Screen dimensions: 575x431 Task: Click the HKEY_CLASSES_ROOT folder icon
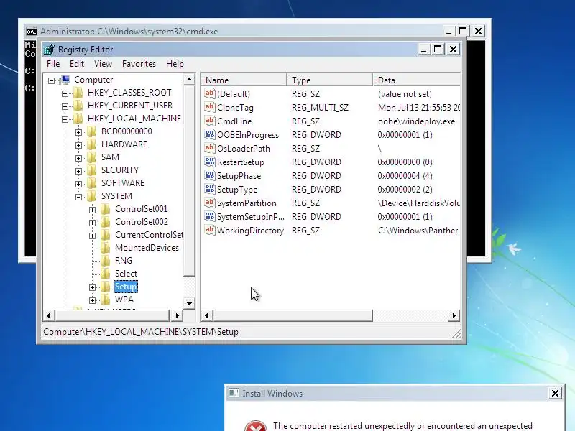tap(78, 93)
